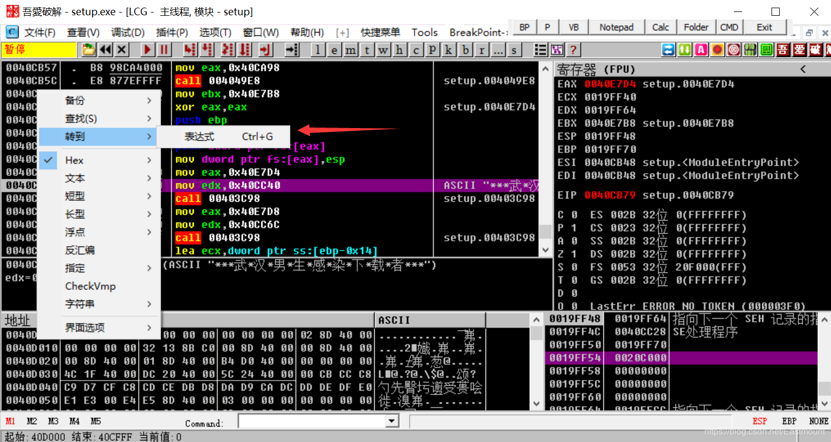Click the Step over icon
This screenshot has width=831, height=442.
click(207, 50)
